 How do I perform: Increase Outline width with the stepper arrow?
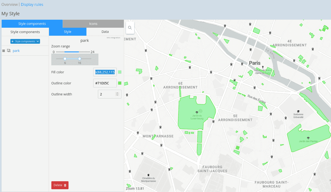click(x=117, y=93)
